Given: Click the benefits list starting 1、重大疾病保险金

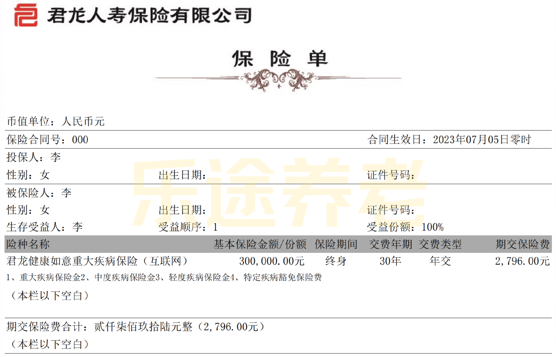Looking at the screenshot, I should click(164, 278).
